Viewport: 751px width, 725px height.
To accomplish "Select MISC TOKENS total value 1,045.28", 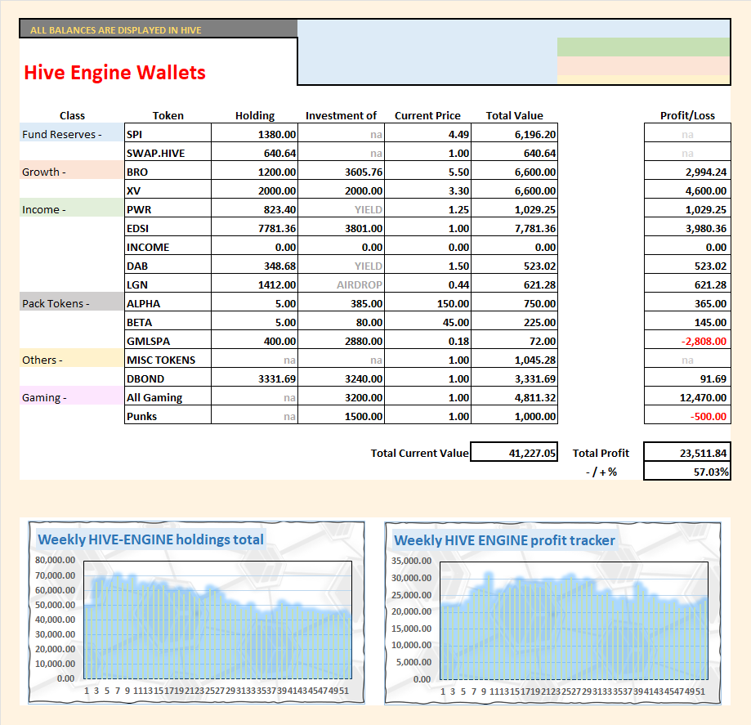I will (x=514, y=358).
